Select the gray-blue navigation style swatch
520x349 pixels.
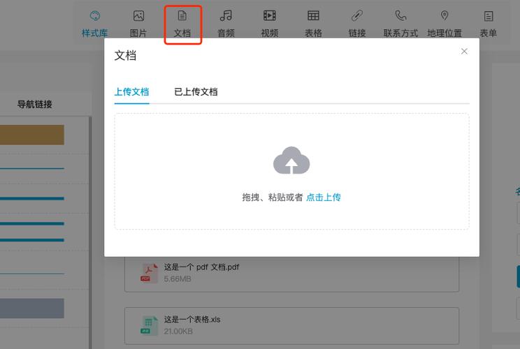pyautogui.click(x=32, y=309)
